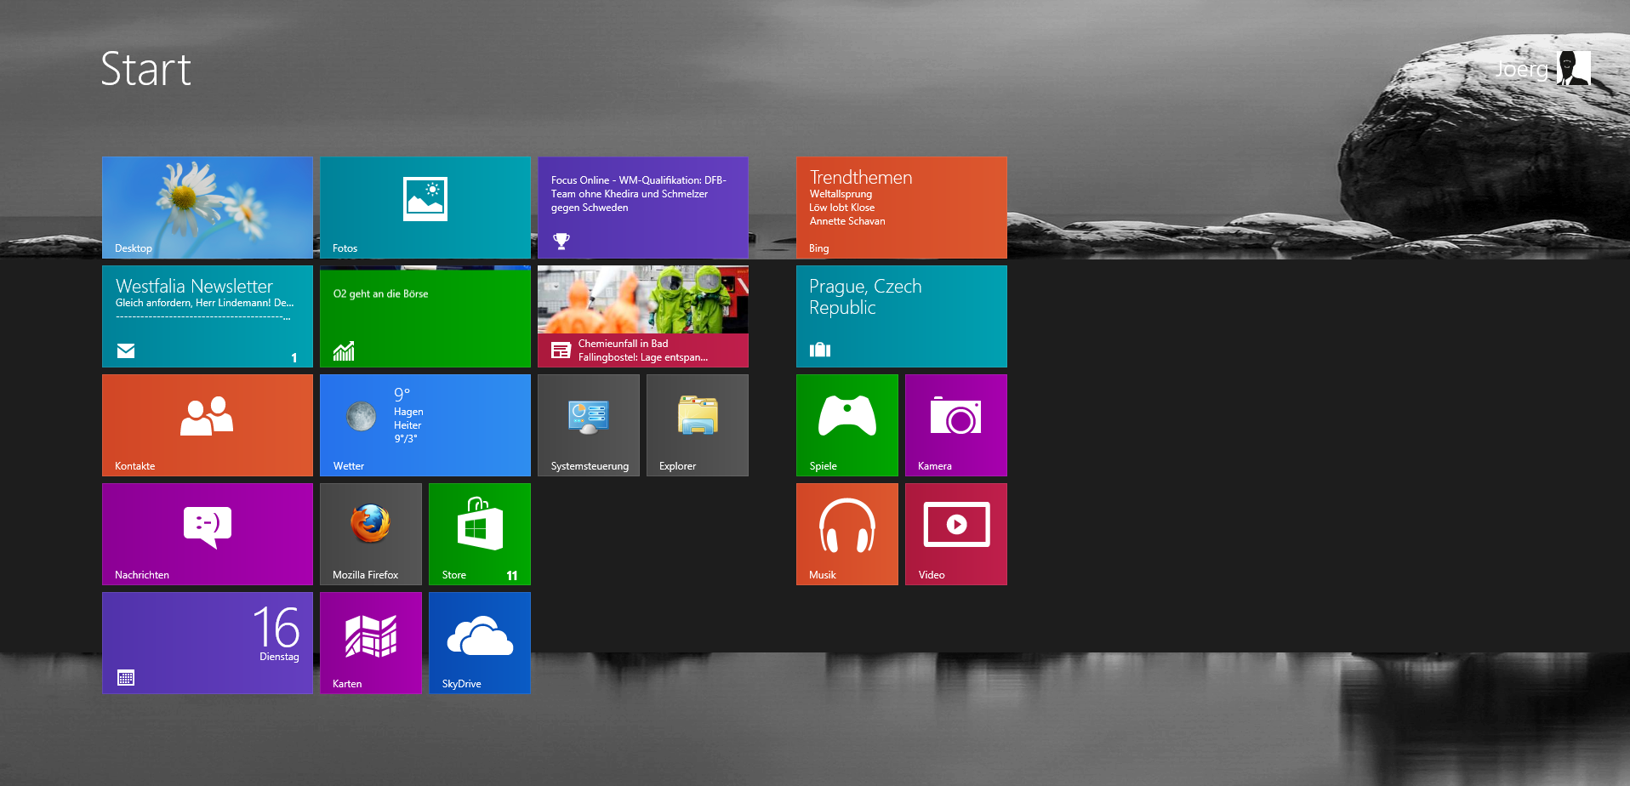The width and height of the screenshot is (1630, 786).
Task: Launch Mozilla Firefox from its tile
Action: [x=371, y=534]
